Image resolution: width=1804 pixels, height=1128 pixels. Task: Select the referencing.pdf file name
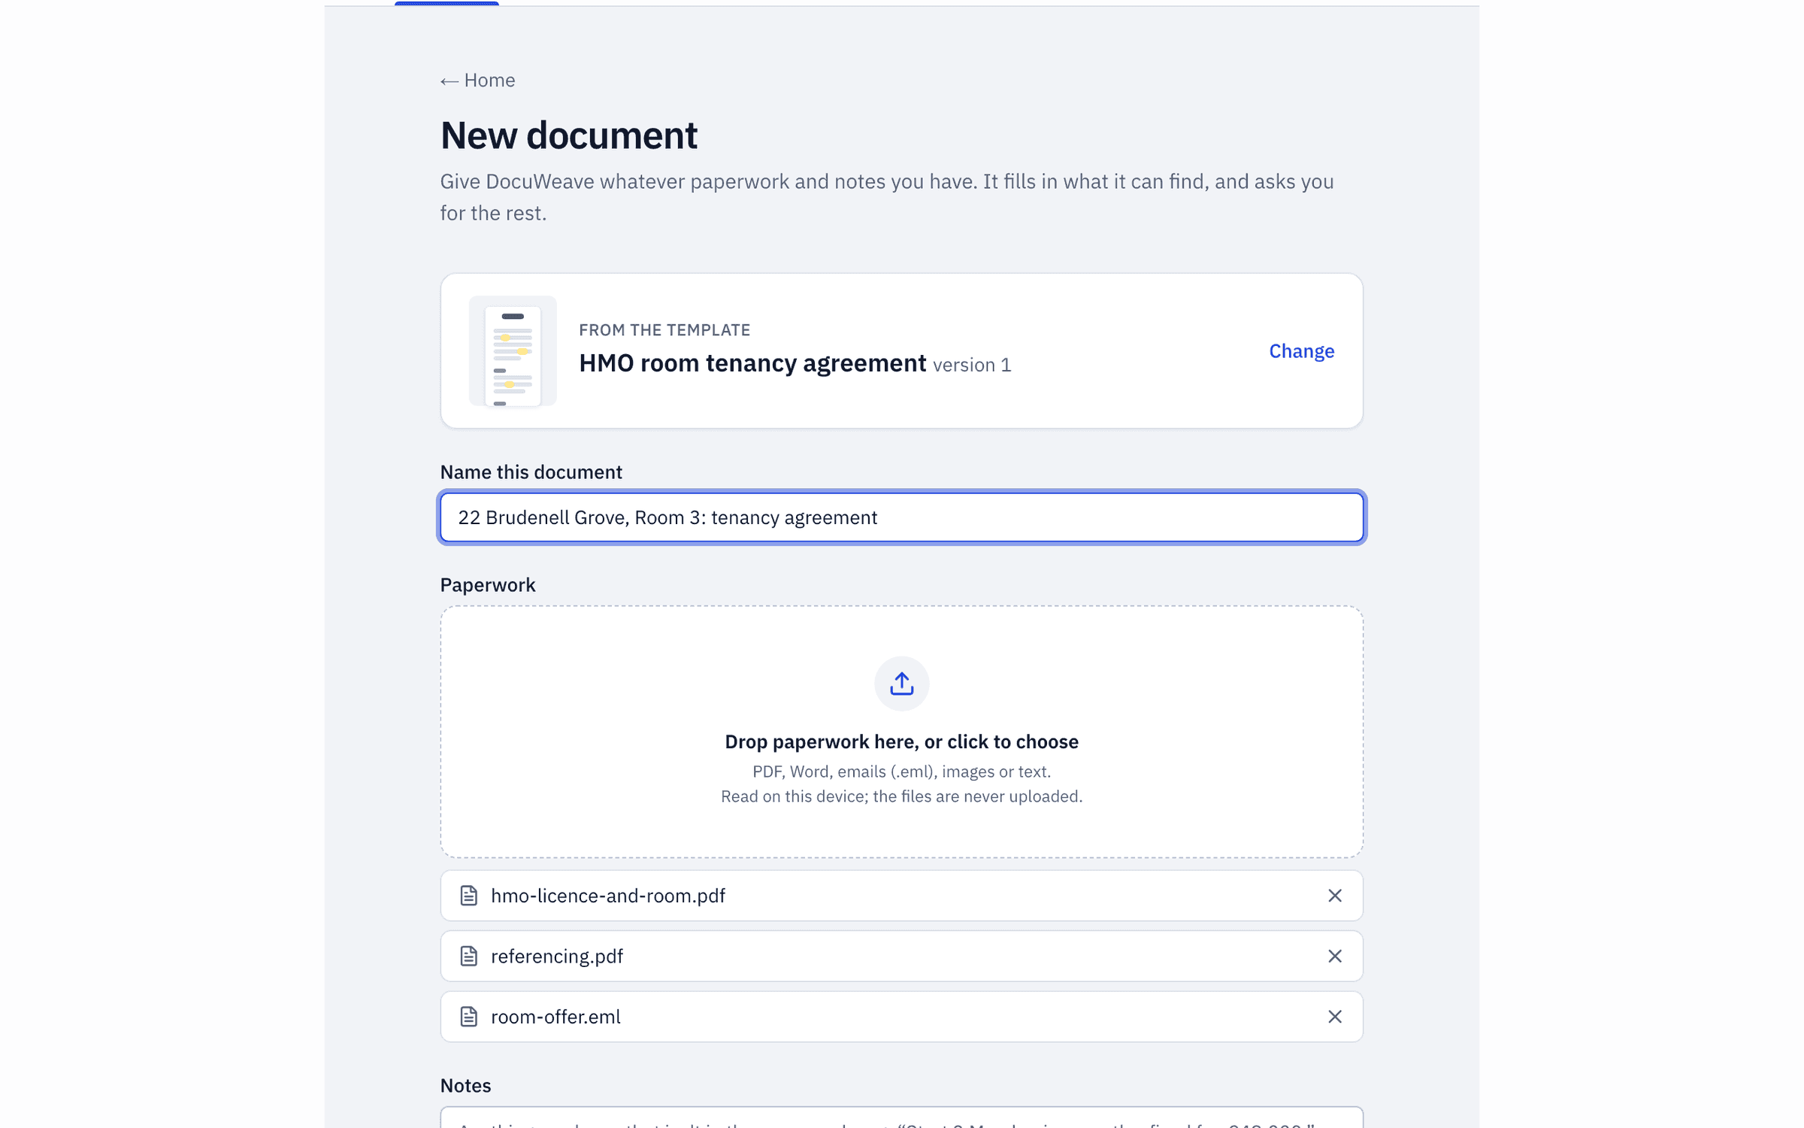pos(557,956)
